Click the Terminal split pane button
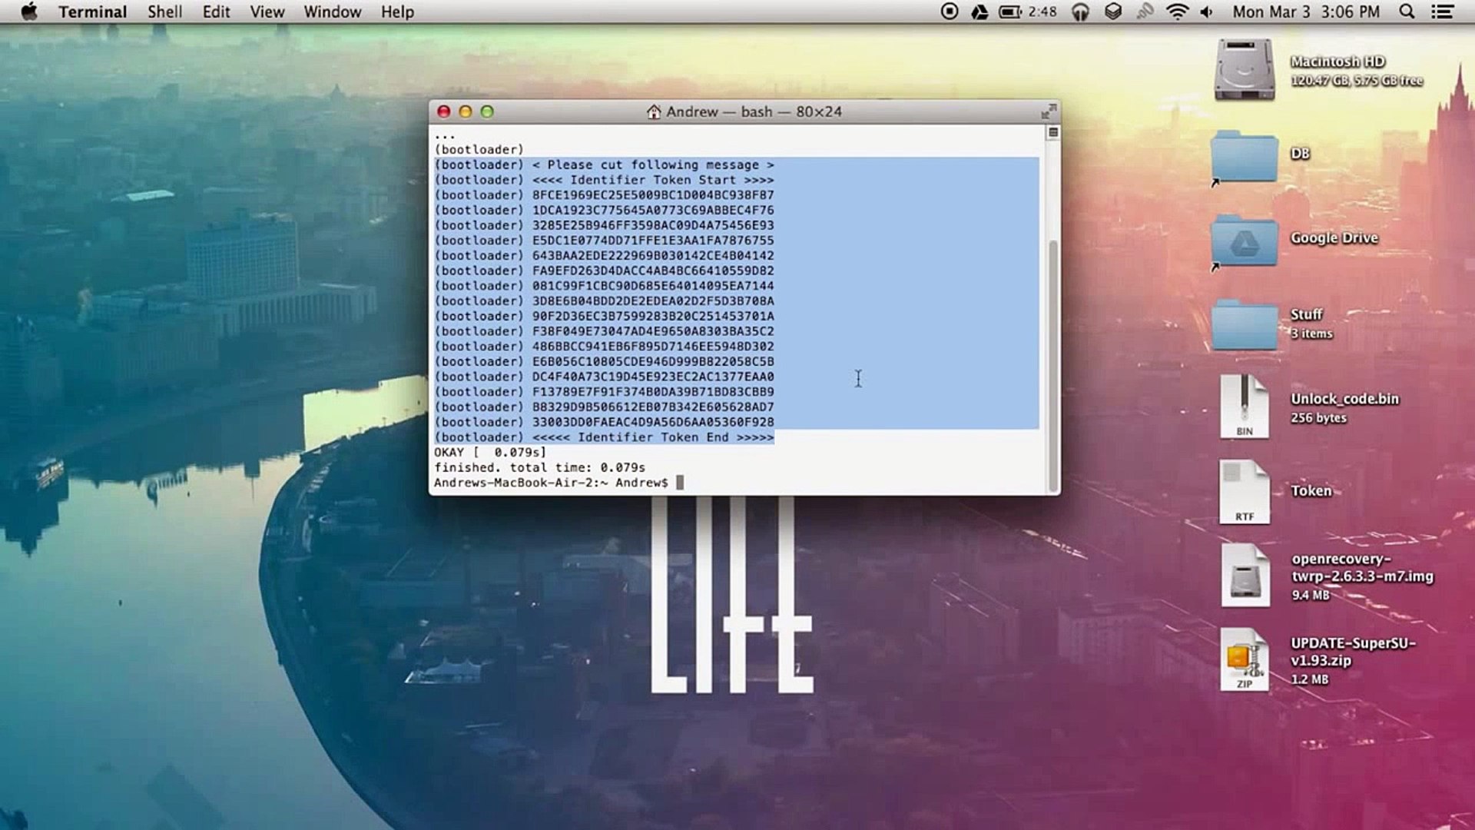1475x830 pixels. [1053, 133]
